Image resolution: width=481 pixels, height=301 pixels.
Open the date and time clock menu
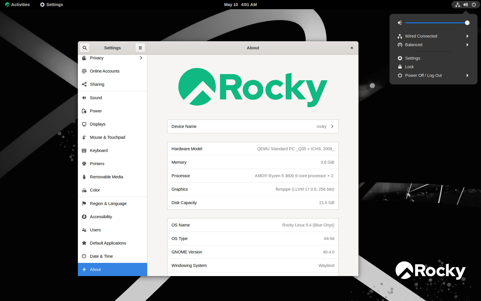coord(240,5)
